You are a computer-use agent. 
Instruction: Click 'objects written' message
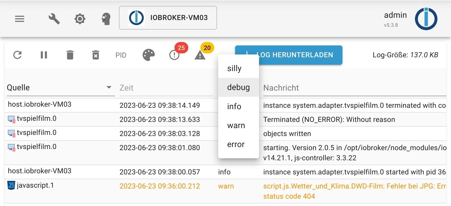(287, 133)
